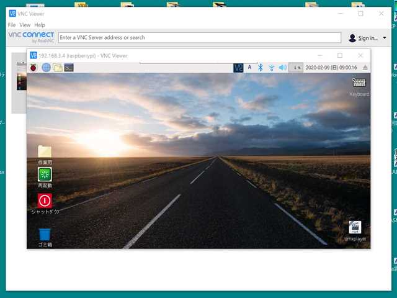Open the 作業用 desktop folder
Image resolution: width=397 pixels, height=298 pixels.
coord(45,151)
